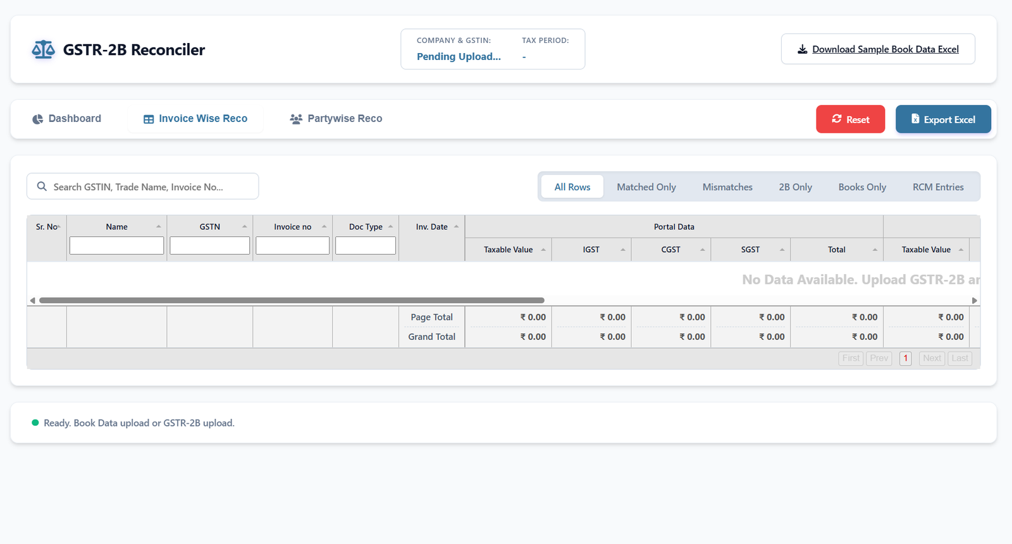Switch to Invoice Wise Reco tab
The height and width of the screenshot is (544, 1012).
[195, 119]
